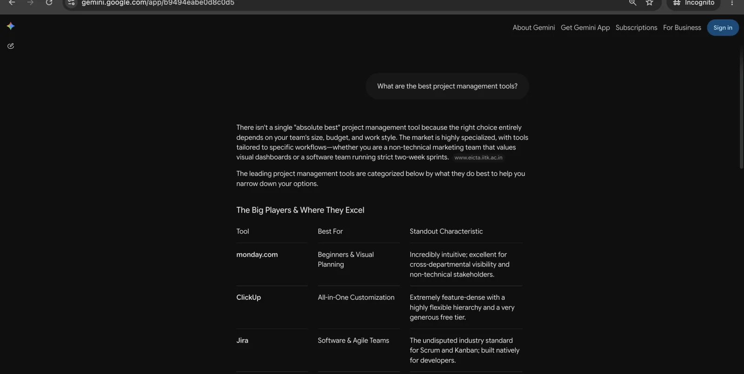Go to the Subscriptions page

636,28
